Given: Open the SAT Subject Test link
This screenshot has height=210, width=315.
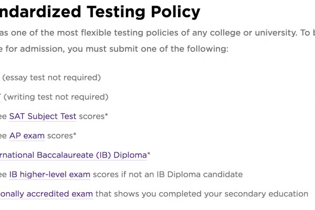Looking at the screenshot, I should (x=43, y=117).
